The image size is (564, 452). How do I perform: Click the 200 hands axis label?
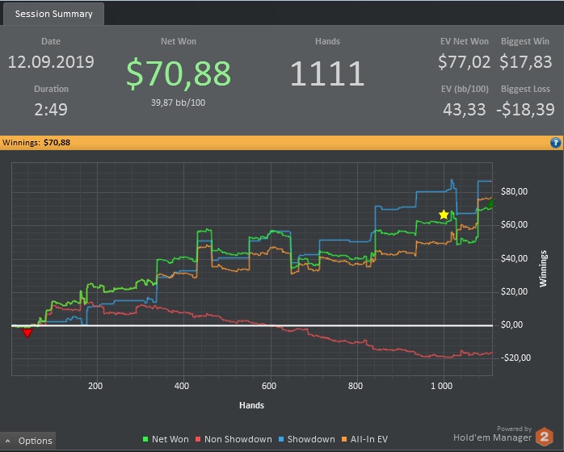coord(95,387)
